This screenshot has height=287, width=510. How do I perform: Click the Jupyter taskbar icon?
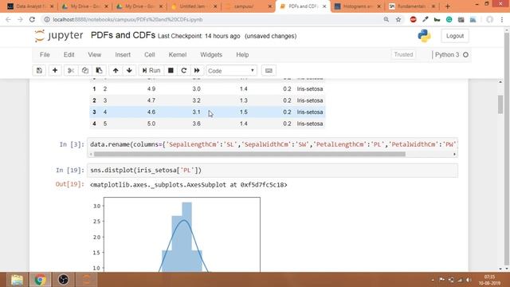click(x=86, y=280)
